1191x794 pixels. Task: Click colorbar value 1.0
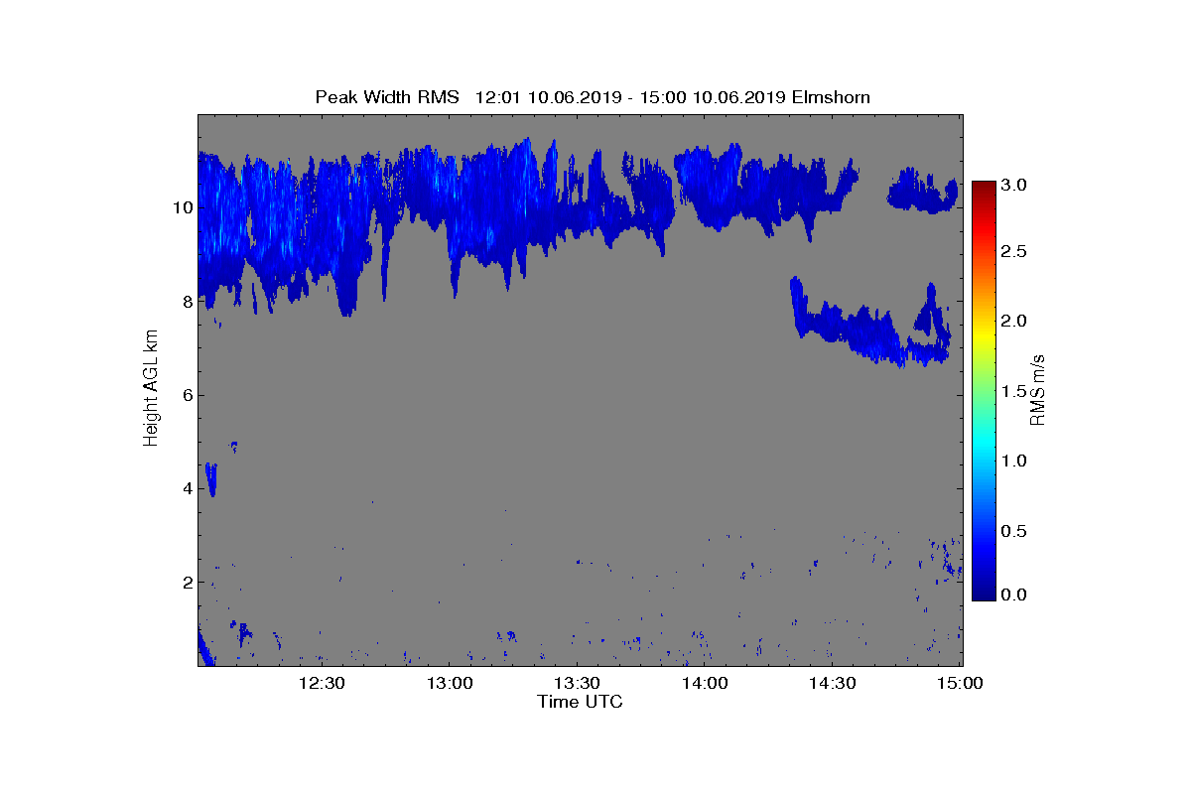coord(1014,461)
